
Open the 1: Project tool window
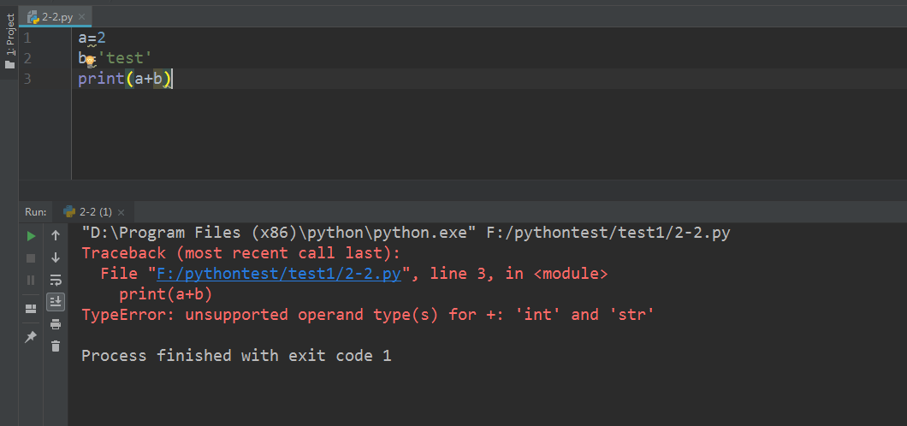(9, 40)
